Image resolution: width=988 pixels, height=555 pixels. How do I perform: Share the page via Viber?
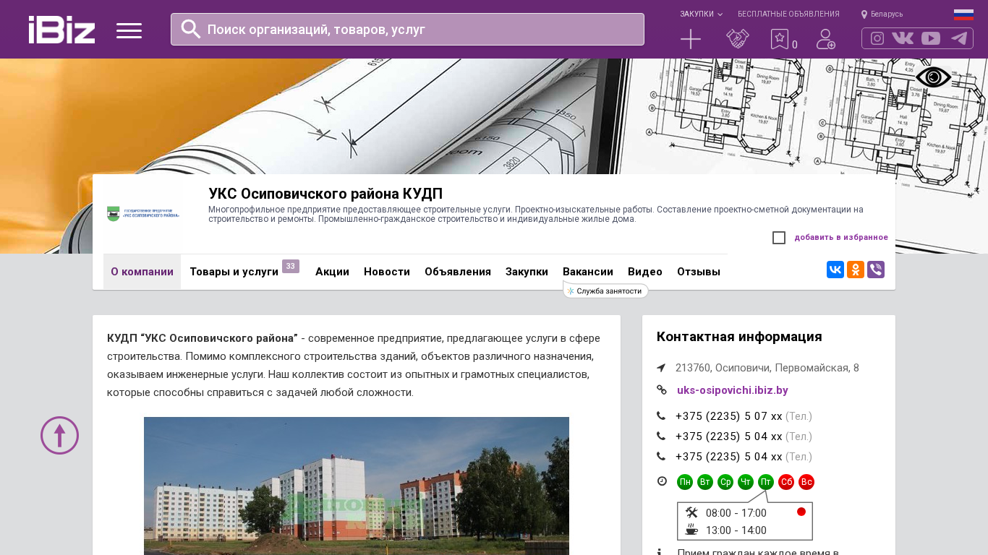[876, 270]
